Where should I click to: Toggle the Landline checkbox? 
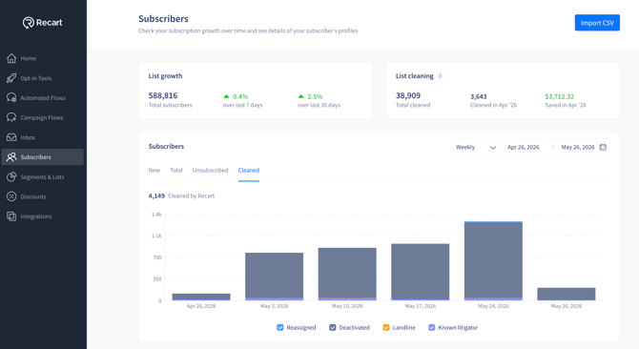click(386, 327)
